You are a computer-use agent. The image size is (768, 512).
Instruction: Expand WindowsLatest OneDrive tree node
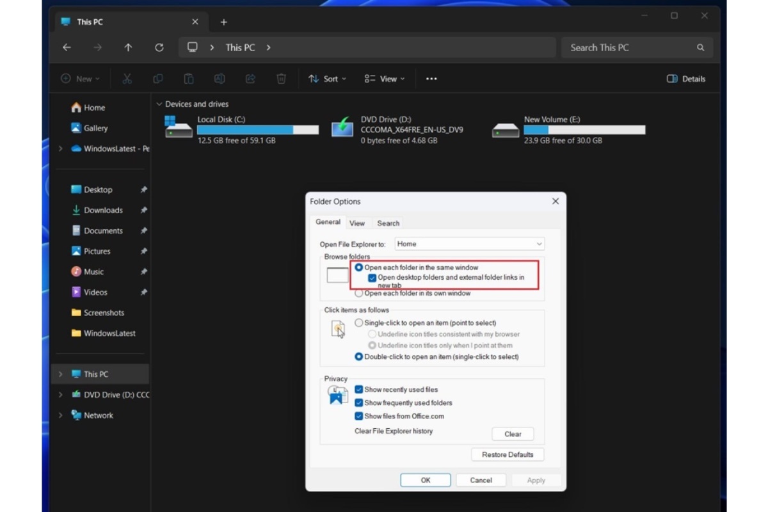pyautogui.click(x=61, y=148)
